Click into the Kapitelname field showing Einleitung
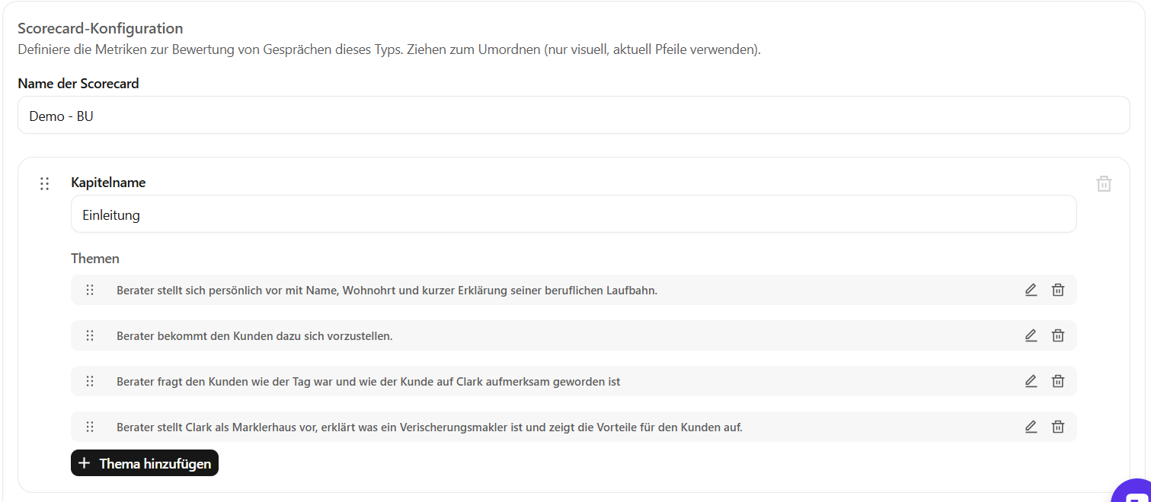Viewport: 1151px width, 502px height. tap(573, 214)
